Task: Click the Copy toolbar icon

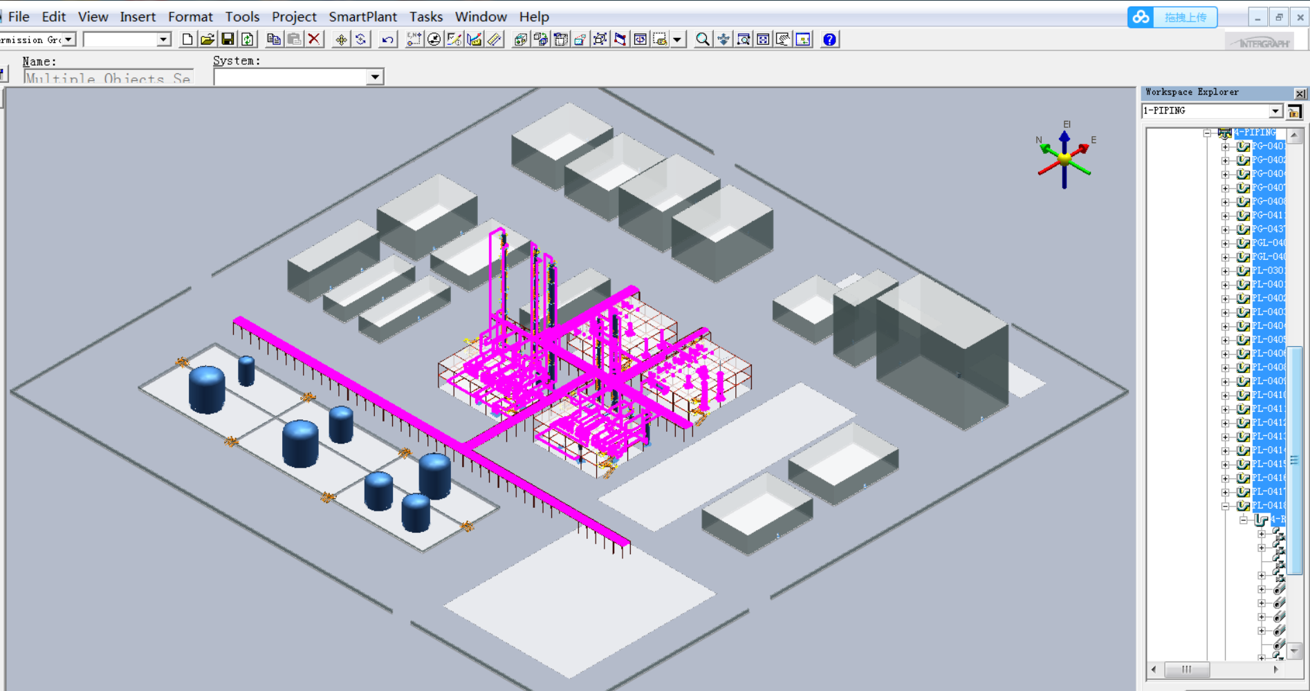Action: click(x=274, y=39)
